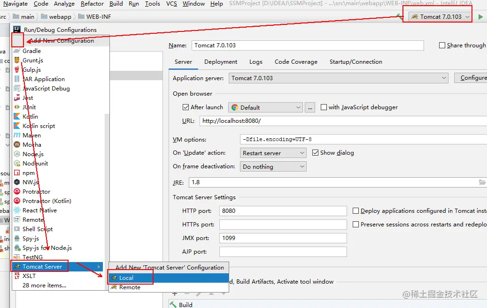This screenshot has width=487, height=308.
Task: Choose the Remote configuration icon
Action: [17, 219]
